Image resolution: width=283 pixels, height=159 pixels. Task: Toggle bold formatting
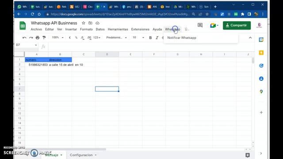pos(150,38)
